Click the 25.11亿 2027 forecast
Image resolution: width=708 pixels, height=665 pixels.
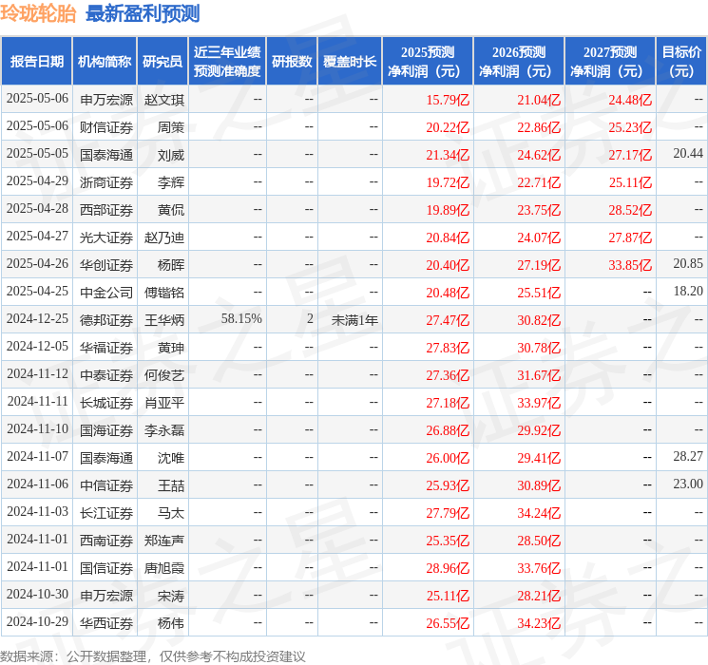[x=630, y=182]
